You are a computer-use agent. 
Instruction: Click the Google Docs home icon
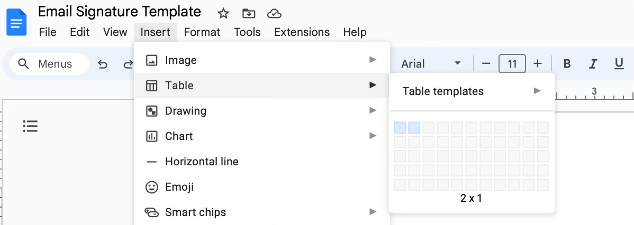16,22
